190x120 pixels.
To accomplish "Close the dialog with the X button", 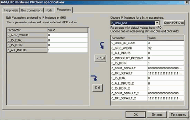I will (186, 2).
